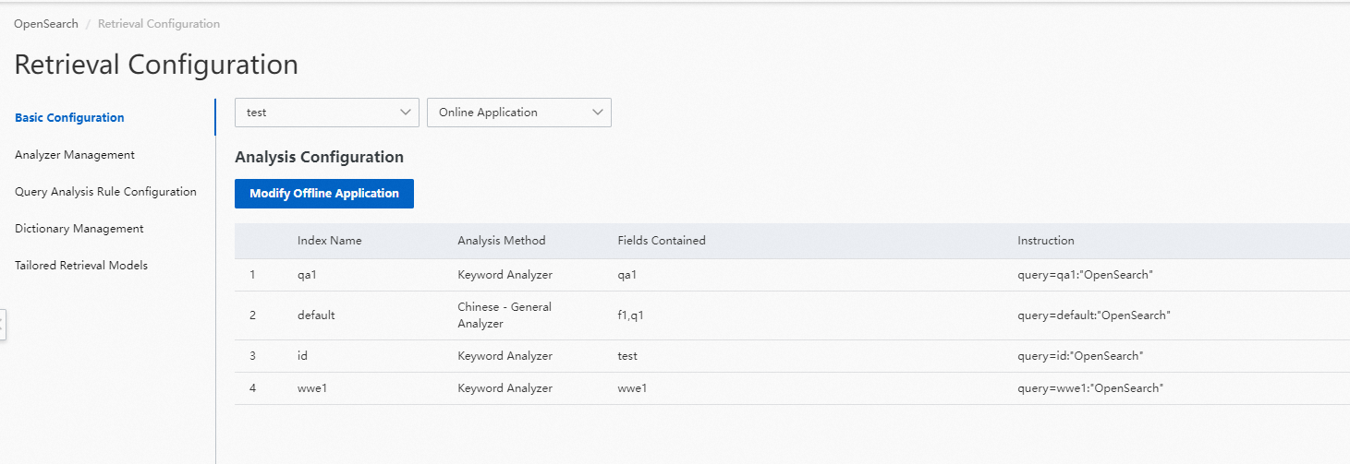Open Query Analysis Rule Configuration

coord(105,192)
